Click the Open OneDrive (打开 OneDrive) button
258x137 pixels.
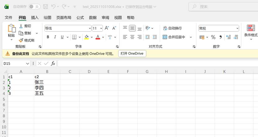point(132,54)
